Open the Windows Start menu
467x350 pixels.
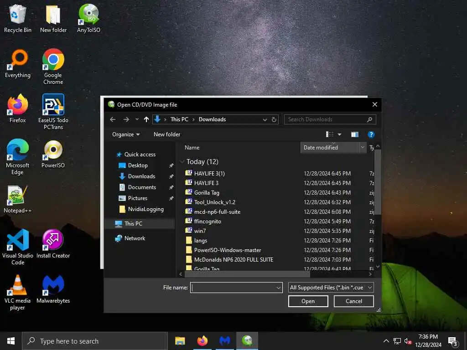coord(11,341)
